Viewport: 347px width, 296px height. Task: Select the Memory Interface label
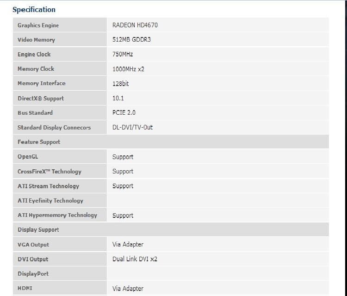pyautogui.click(x=42, y=83)
